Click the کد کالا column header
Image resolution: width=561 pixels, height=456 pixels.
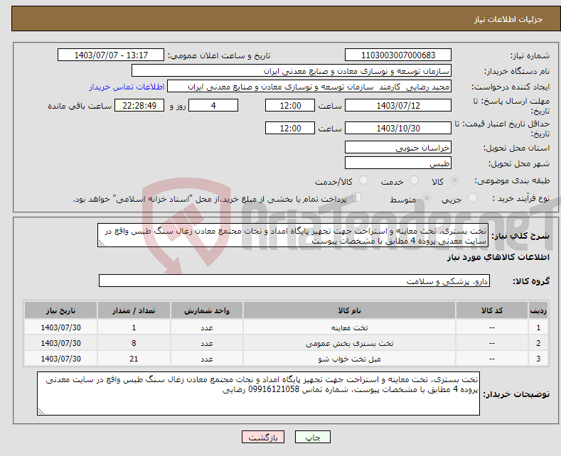[x=492, y=310]
